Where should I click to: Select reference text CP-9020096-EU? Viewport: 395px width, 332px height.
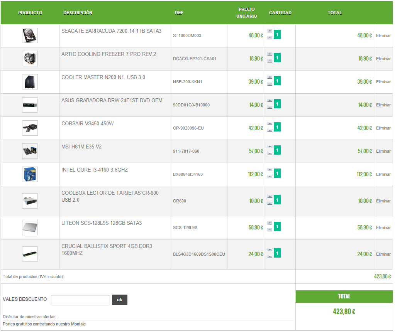pyautogui.click(x=188, y=128)
